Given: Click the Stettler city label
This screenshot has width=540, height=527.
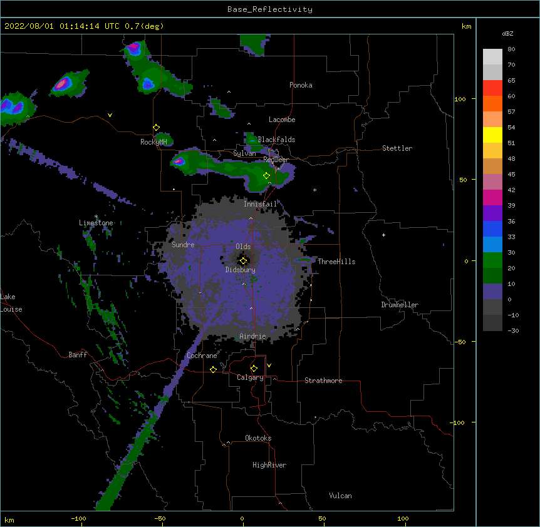Looking at the screenshot, I should click(397, 148).
